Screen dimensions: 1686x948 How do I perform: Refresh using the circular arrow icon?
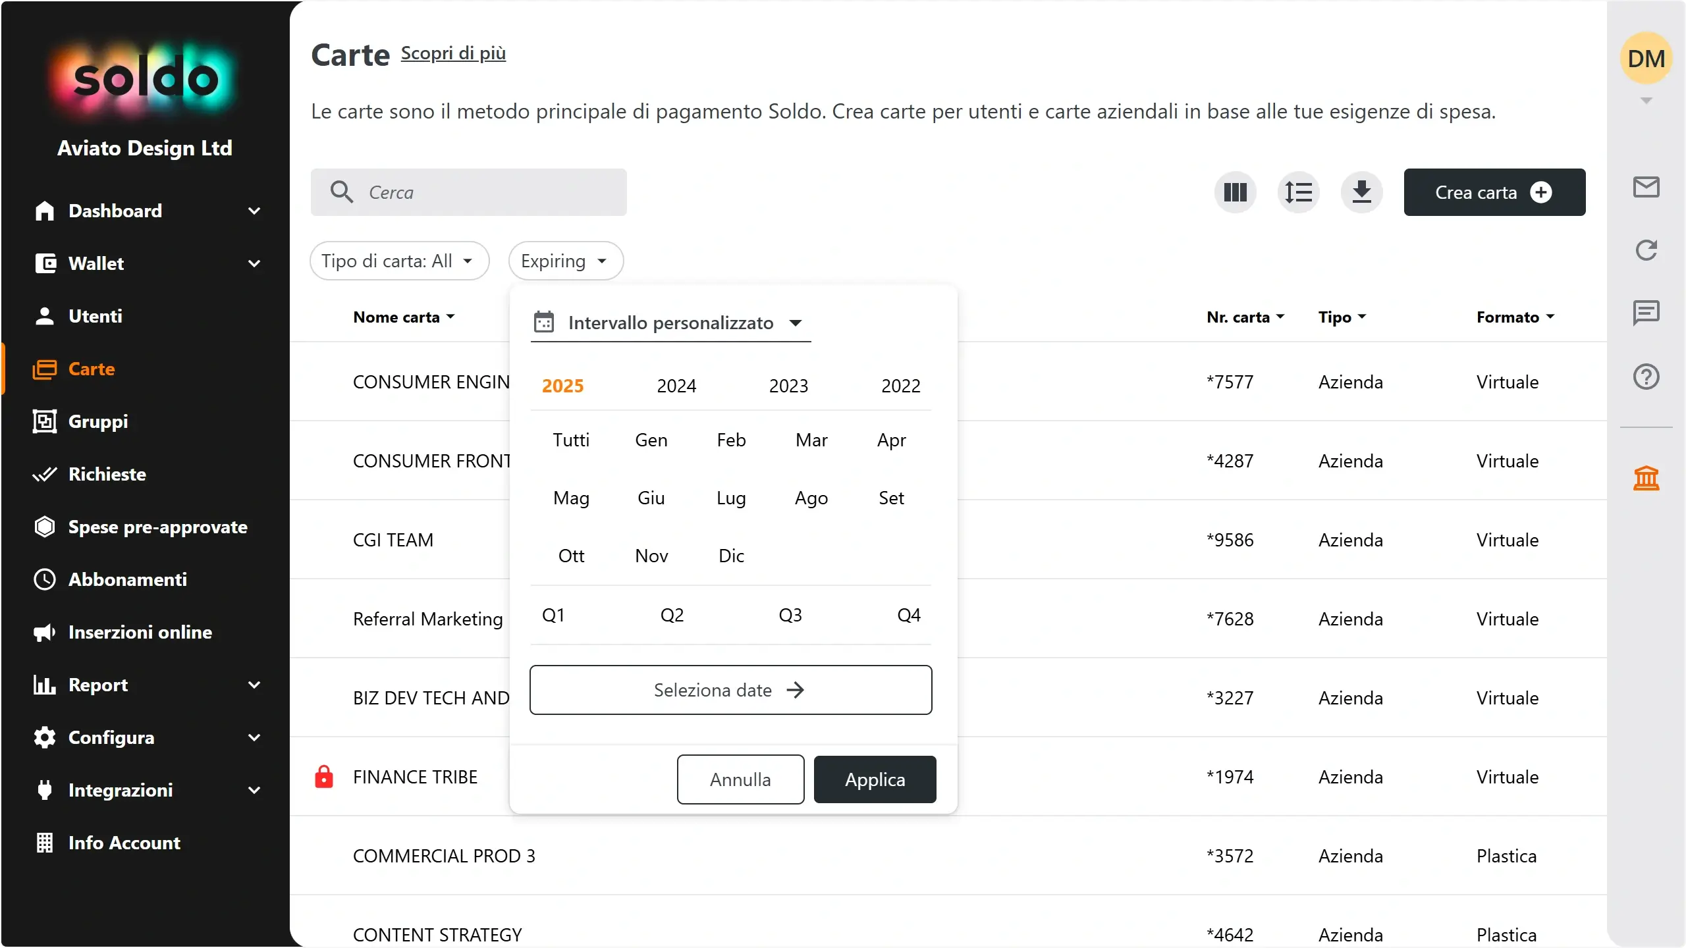pyautogui.click(x=1646, y=250)
